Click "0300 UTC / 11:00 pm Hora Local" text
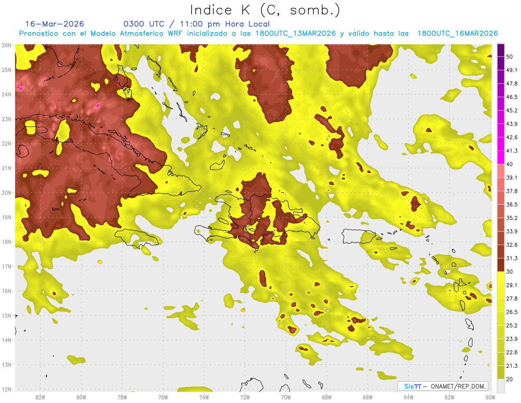521x403 pixels. pyautogui.click(x=197, y=24)
